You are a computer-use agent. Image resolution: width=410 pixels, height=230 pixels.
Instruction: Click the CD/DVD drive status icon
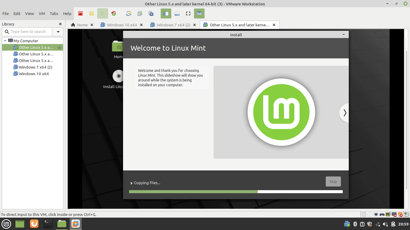(x=370, y=214)
